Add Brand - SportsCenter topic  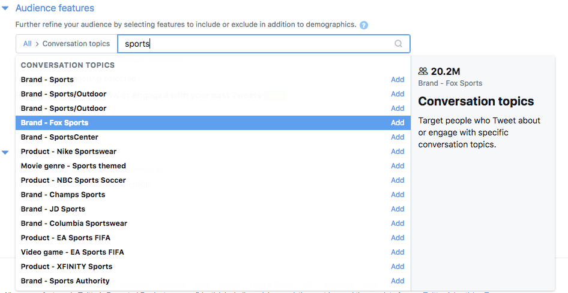tap(397, 137)
